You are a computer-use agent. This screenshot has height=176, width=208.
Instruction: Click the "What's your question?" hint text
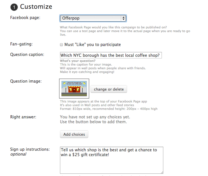pyautogui.click(x=78, y=61)
